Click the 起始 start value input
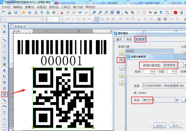 [148, 71]
